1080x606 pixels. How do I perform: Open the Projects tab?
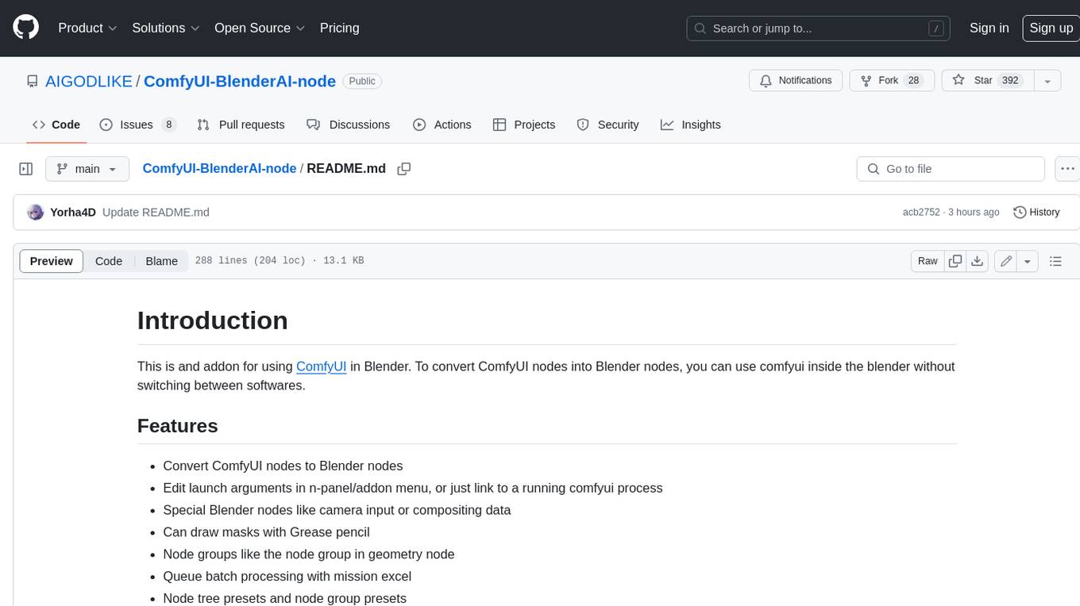[x=524, y=125]
